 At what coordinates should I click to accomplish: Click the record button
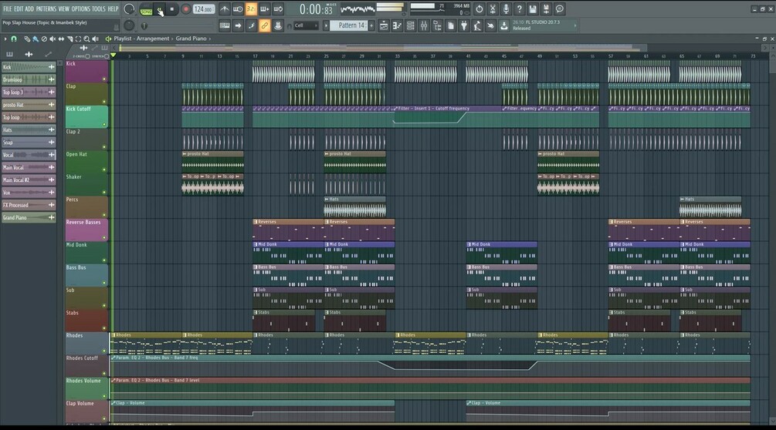(x=186, y=9)
